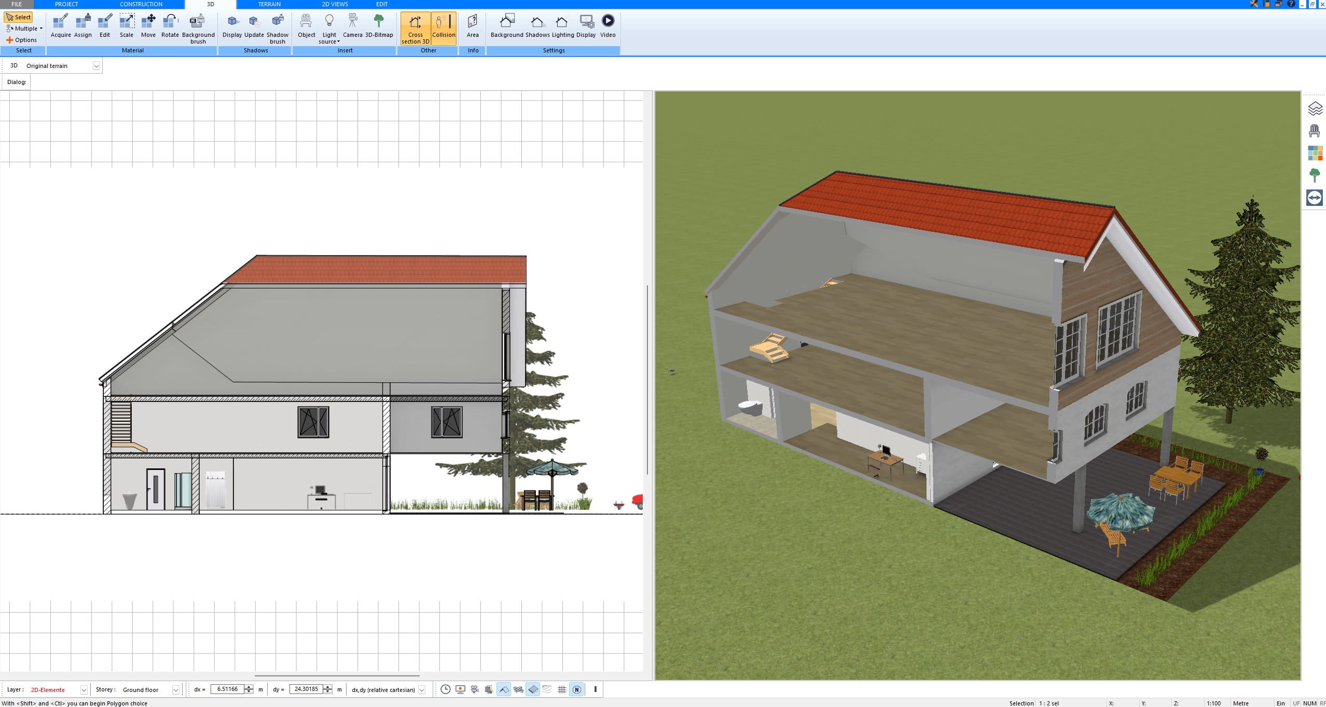Open the materials color grid in right sidebar
Screen dimensions: 1326x707
(1315, 153)
